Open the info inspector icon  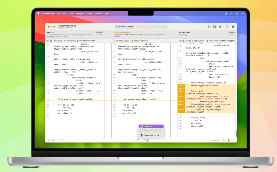click(x=233, y=27)
